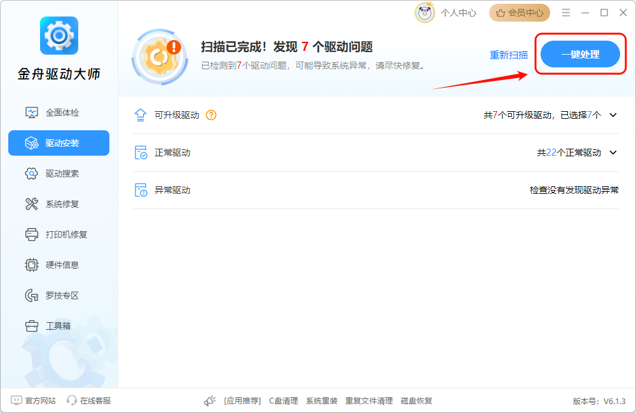Click the 全面体检 monitor icon
Viewport: 636px width, 413px height.
pos(32,112)
